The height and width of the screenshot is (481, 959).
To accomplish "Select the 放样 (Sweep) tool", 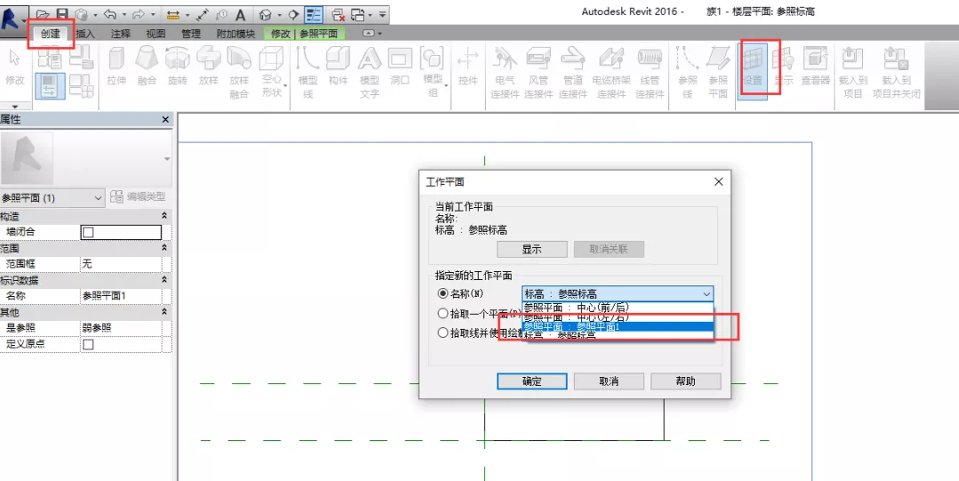I will [208, 67].
